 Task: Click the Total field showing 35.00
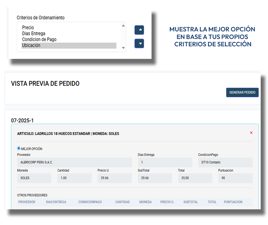click(195, 178)
